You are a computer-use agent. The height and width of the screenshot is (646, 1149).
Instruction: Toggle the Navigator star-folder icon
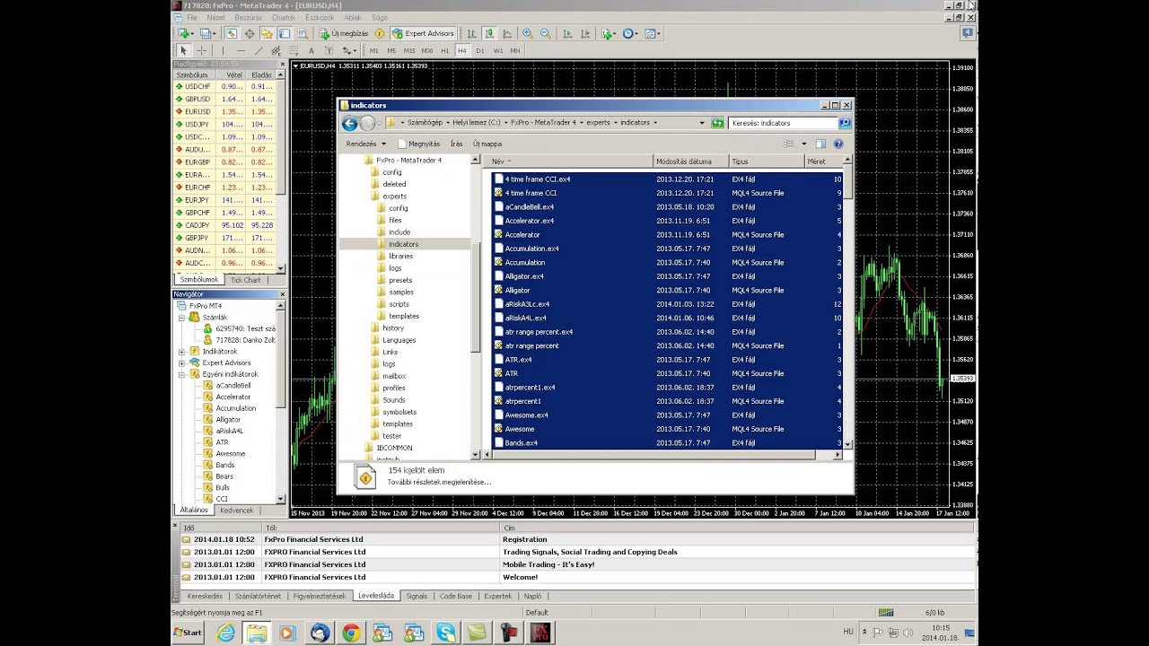[267, 33]
